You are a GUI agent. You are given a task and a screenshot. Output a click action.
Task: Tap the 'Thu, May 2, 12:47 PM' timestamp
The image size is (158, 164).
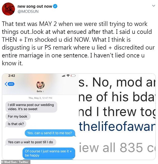coord(40,98)
